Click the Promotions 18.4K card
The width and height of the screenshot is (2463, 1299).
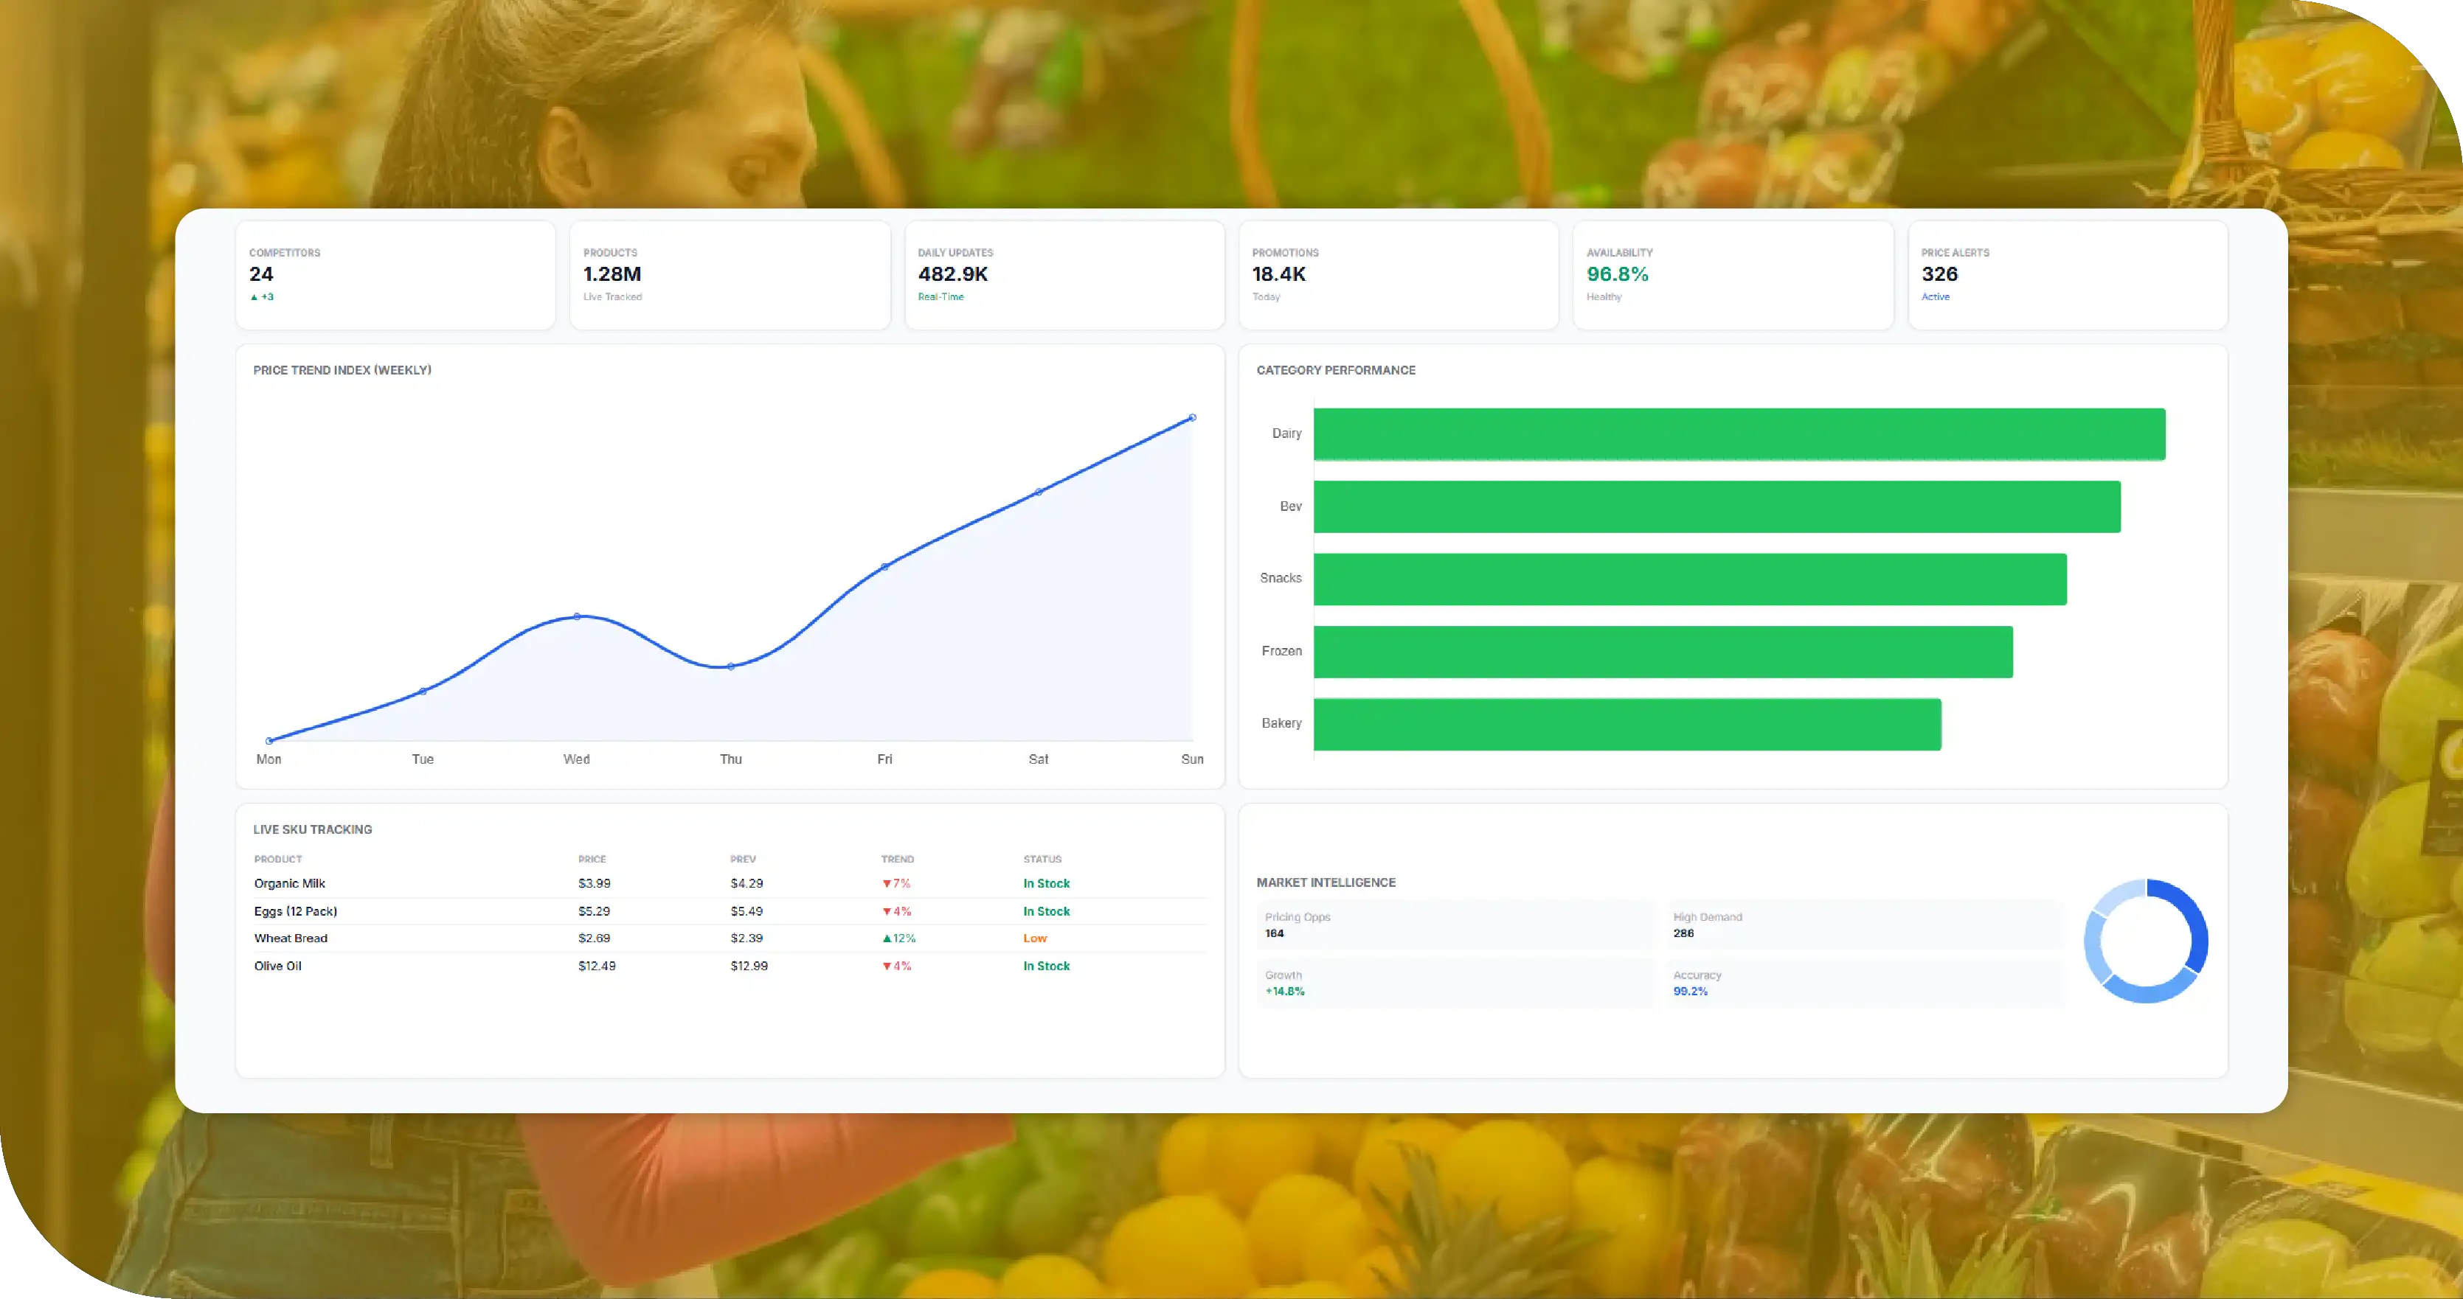tap(1399, 275)
